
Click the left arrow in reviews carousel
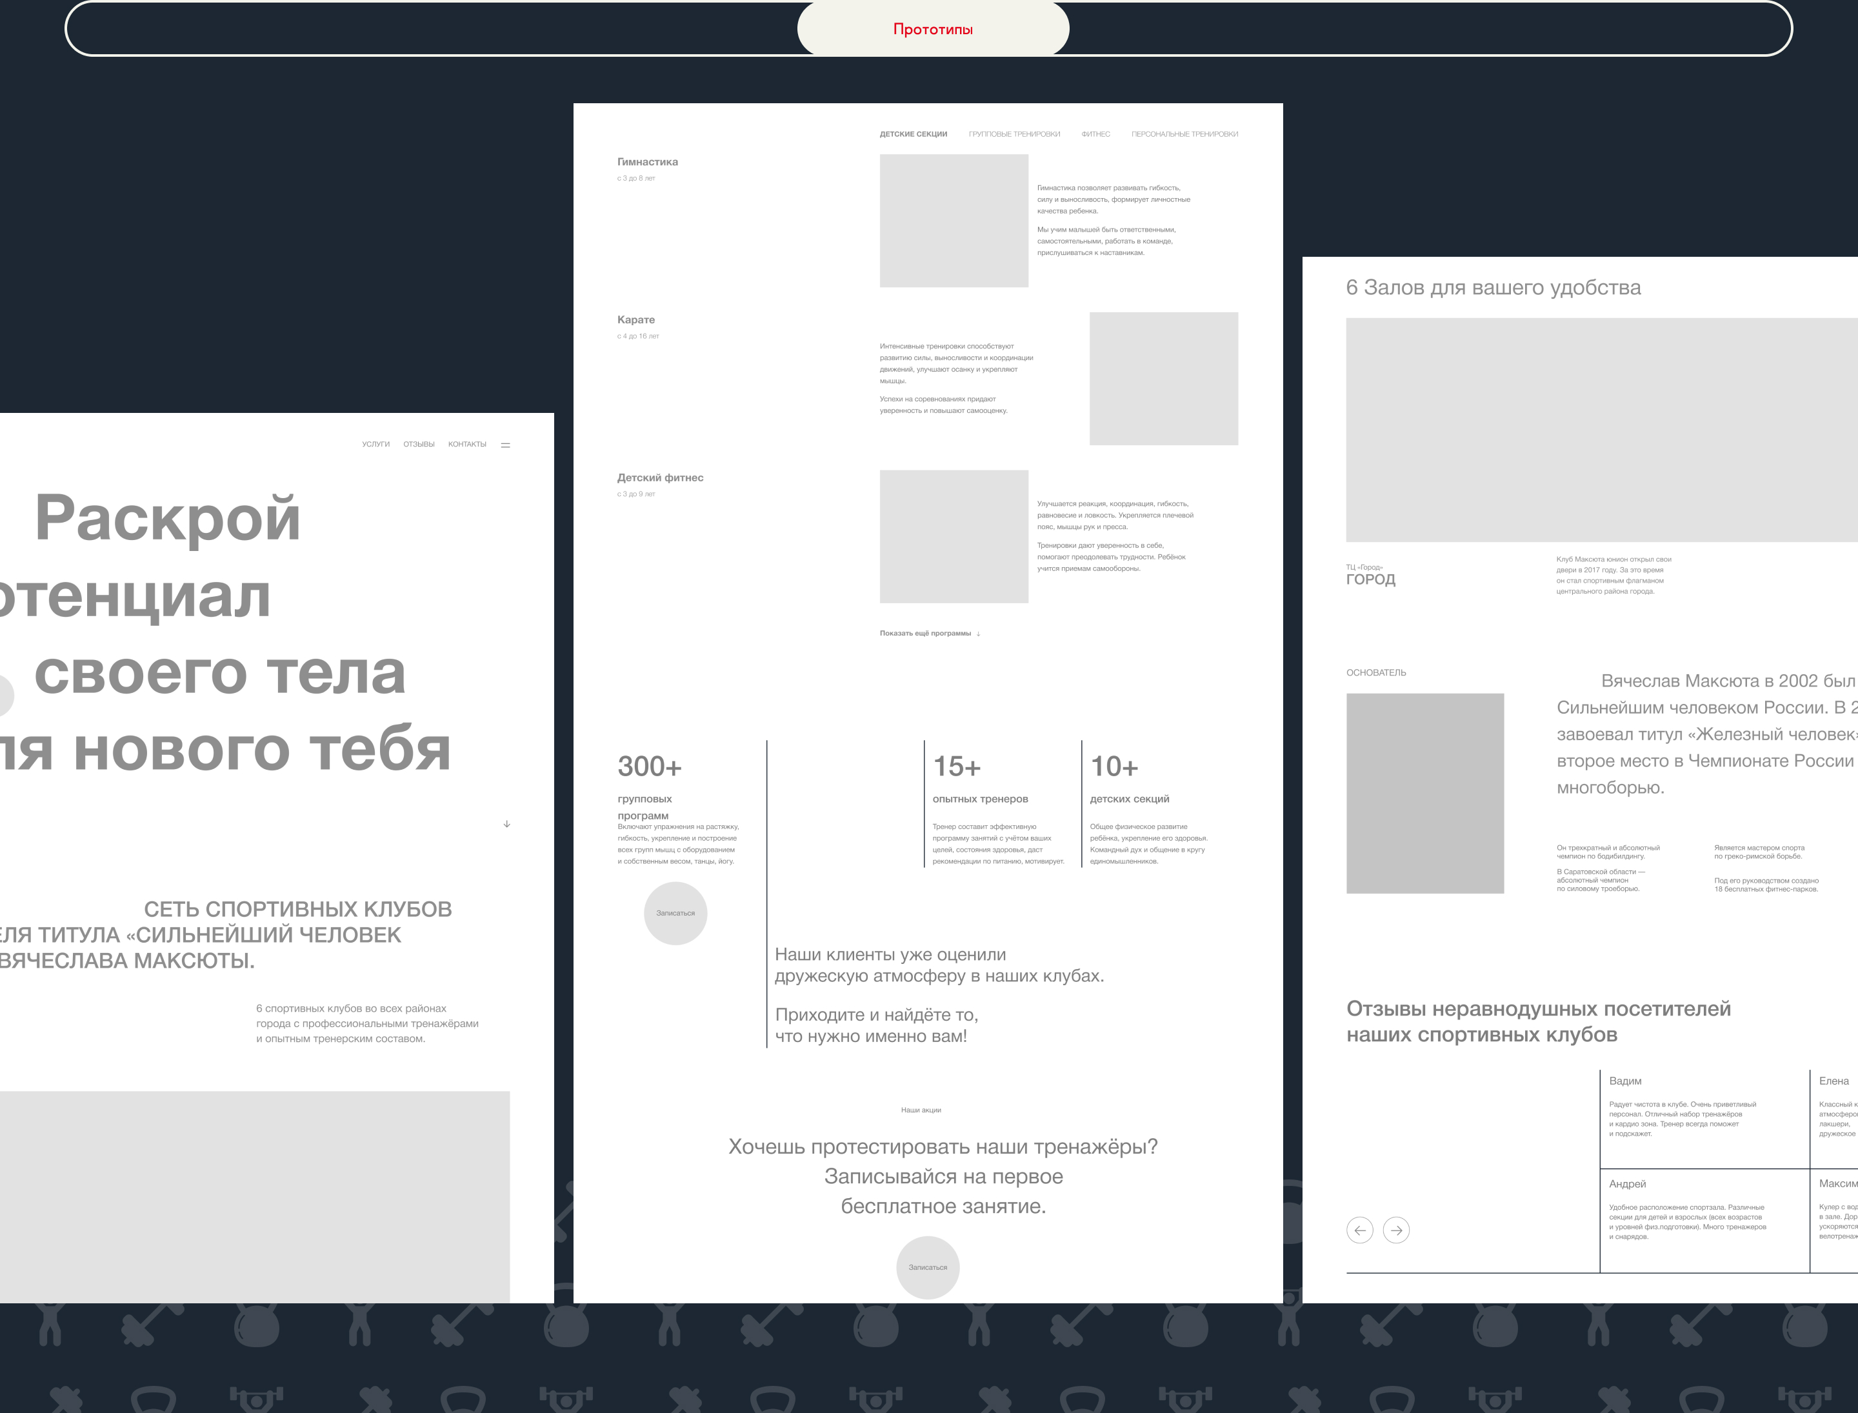pyautogui.click(x=1359, y=1230)
